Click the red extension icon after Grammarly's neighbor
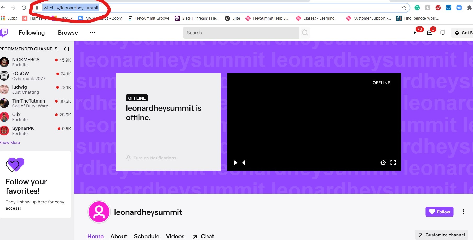The image size is (473, 240). (x=438, y=8)
